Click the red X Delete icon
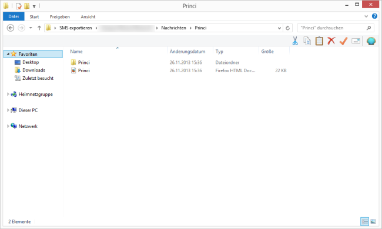The height and width of the screenshot is (229, 382). click(331, 41)
